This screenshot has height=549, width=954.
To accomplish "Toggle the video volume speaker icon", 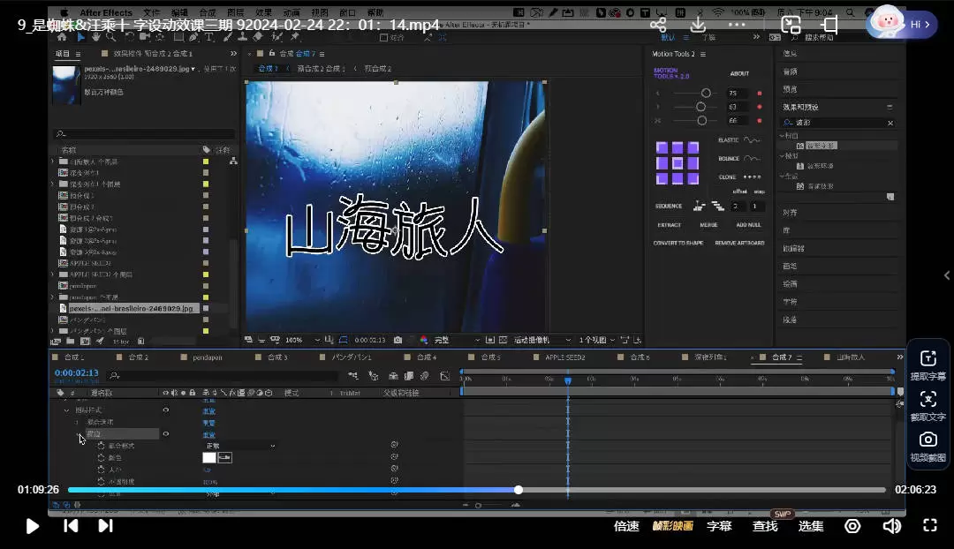I will point(891,526).
